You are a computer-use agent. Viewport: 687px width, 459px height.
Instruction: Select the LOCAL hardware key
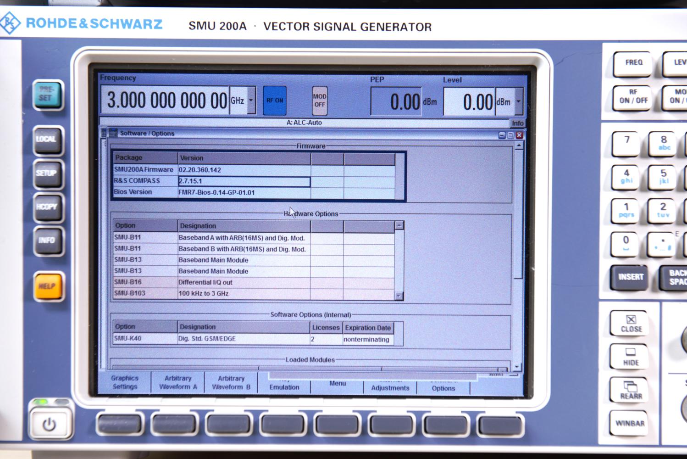tap(48, 140)
